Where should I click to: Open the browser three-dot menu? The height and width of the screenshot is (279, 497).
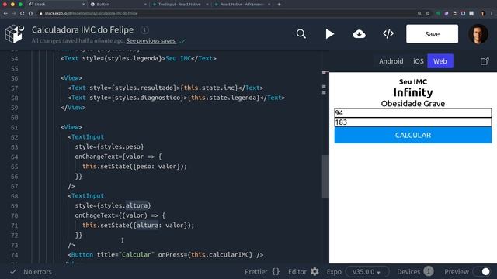click(x=492, y=14)
